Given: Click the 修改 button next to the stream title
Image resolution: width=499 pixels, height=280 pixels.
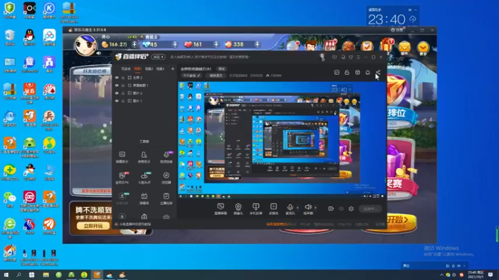Looking at the screenshot, I should pyautogui.click(x=221, y=69).
